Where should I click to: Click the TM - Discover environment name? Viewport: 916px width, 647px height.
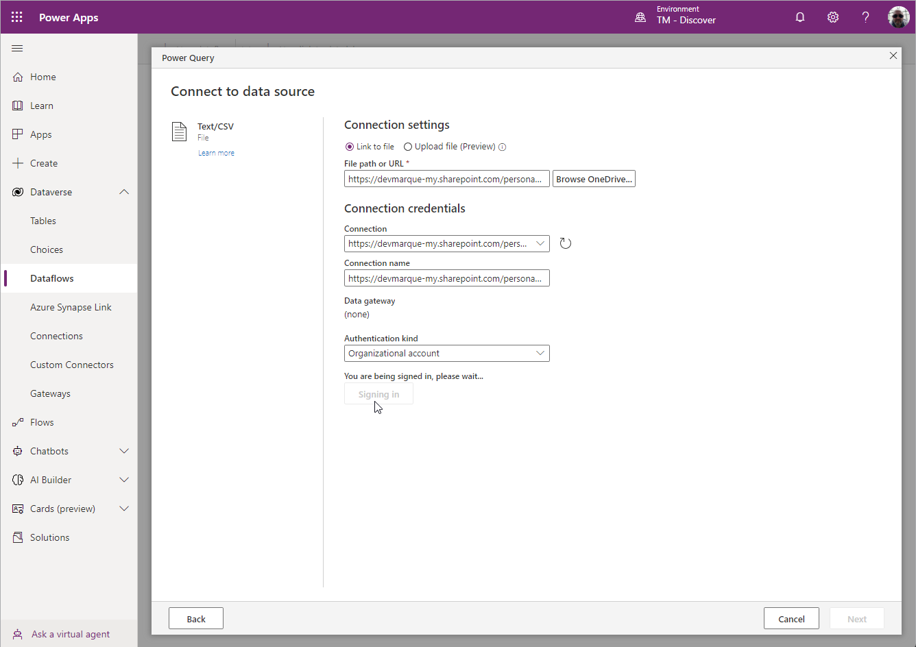[x=686, y=21]
